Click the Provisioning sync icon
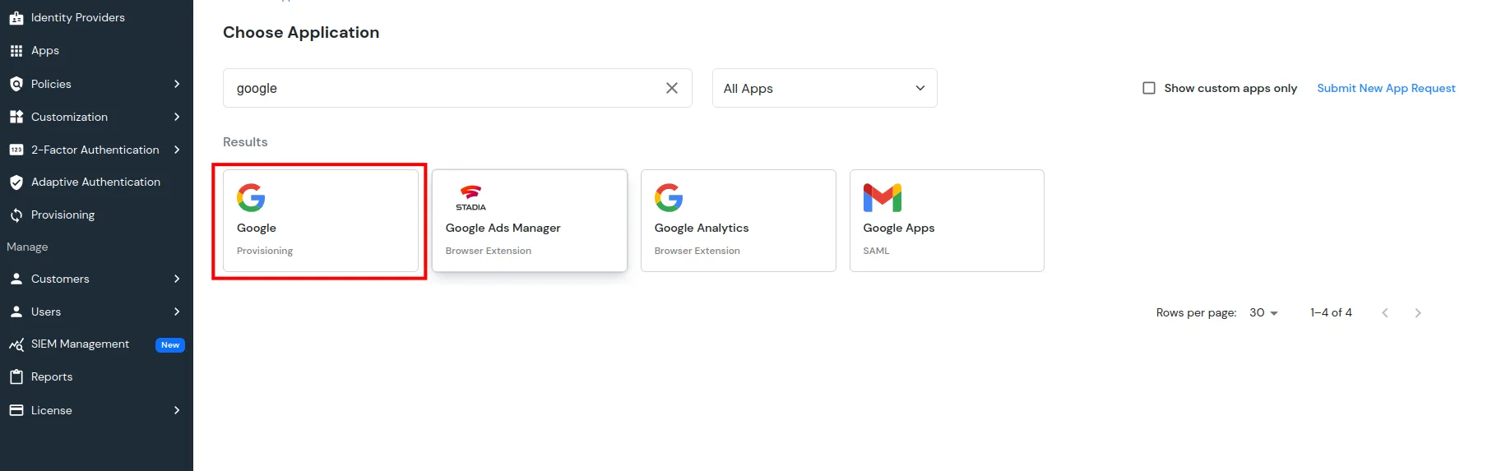Image resolution: width=1492 pixels, height=471 pixels. point(16,215)
